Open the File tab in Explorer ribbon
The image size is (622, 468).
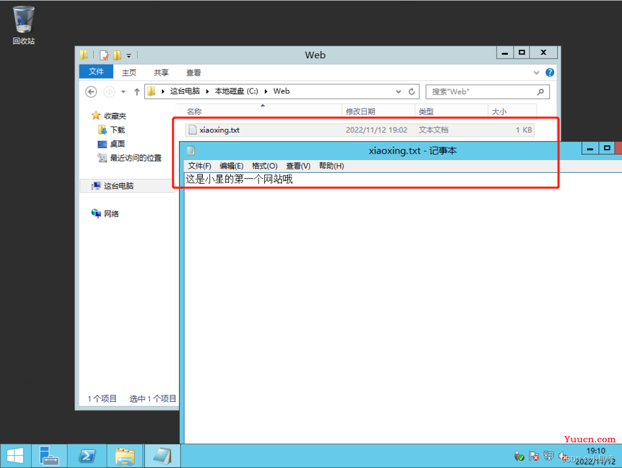pos(96,72)
